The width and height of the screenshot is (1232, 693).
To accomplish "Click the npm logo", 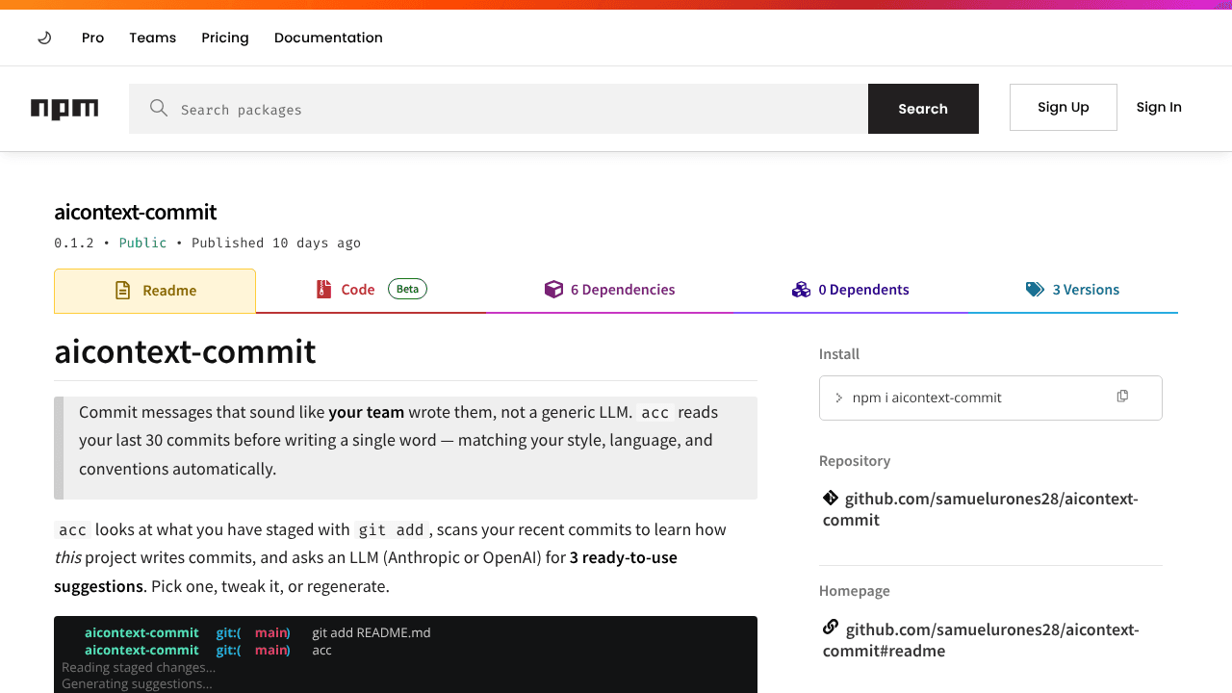I will [64, 109].
